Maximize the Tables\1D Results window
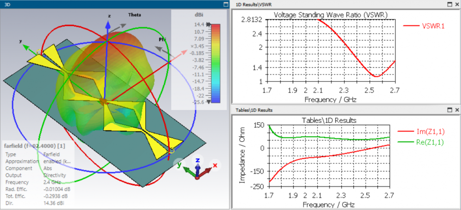Image resolution: width=461 pixels, height=210 pixels. [450, 110]
